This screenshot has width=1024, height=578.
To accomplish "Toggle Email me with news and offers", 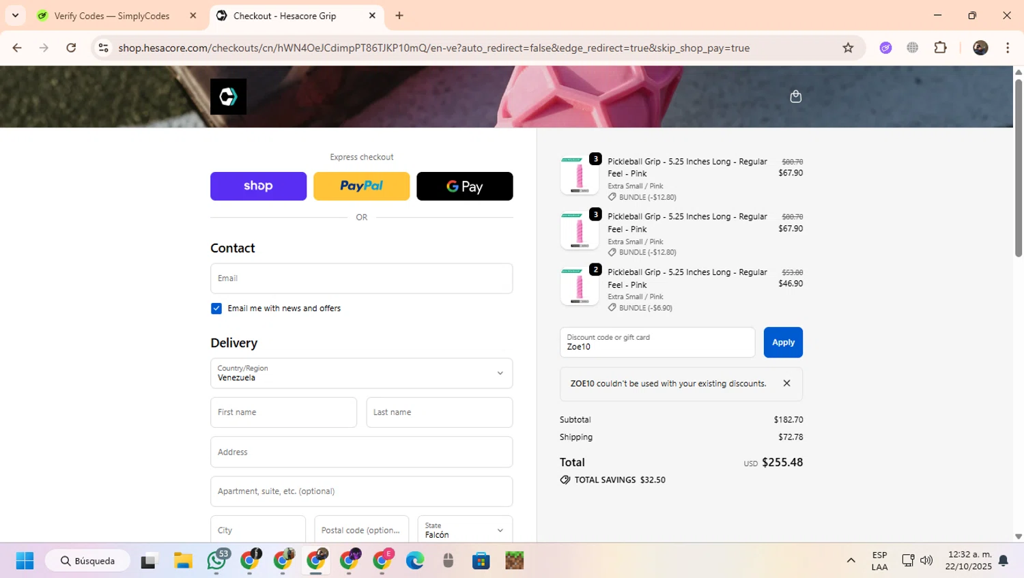I will (216, 308).
